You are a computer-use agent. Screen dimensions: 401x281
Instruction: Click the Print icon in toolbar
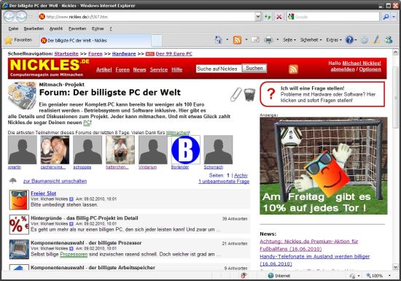coord(268,40)
